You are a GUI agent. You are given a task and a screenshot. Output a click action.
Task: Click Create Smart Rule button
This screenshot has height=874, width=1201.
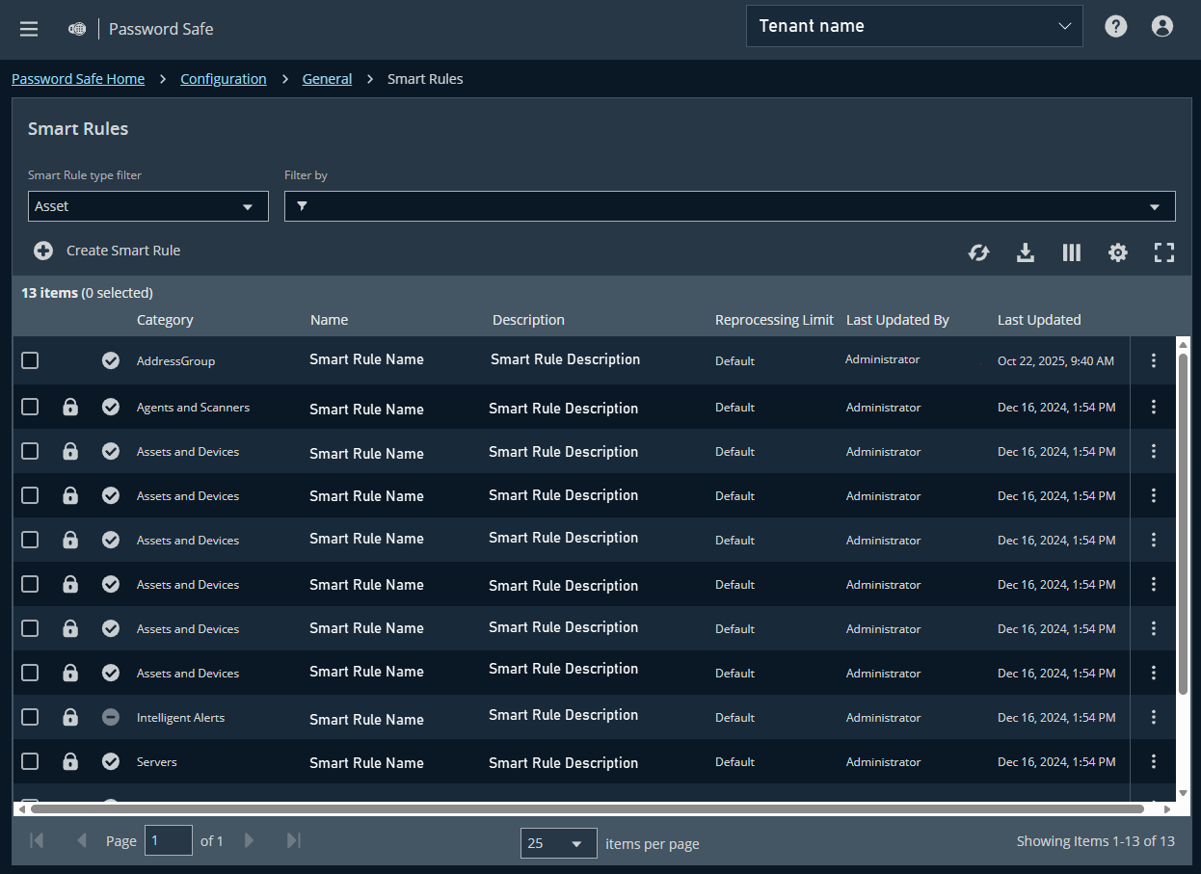(x=108, y=251)
